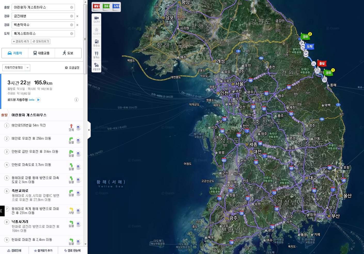Collapse the side panel with the arrow handle
Screen dimensions: 364x254
coord(89,130)
